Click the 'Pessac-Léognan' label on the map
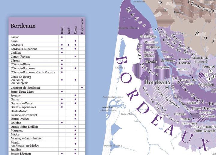Screen dimensions: 216x155 (168, 97)
